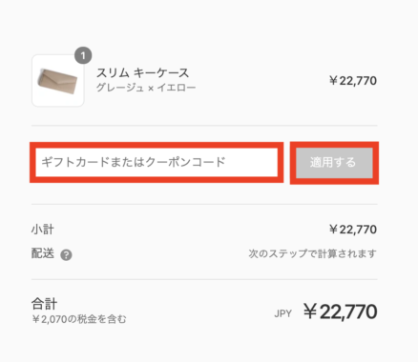
Task: Click the quantity badge showing 1
Action: point(83,55)
